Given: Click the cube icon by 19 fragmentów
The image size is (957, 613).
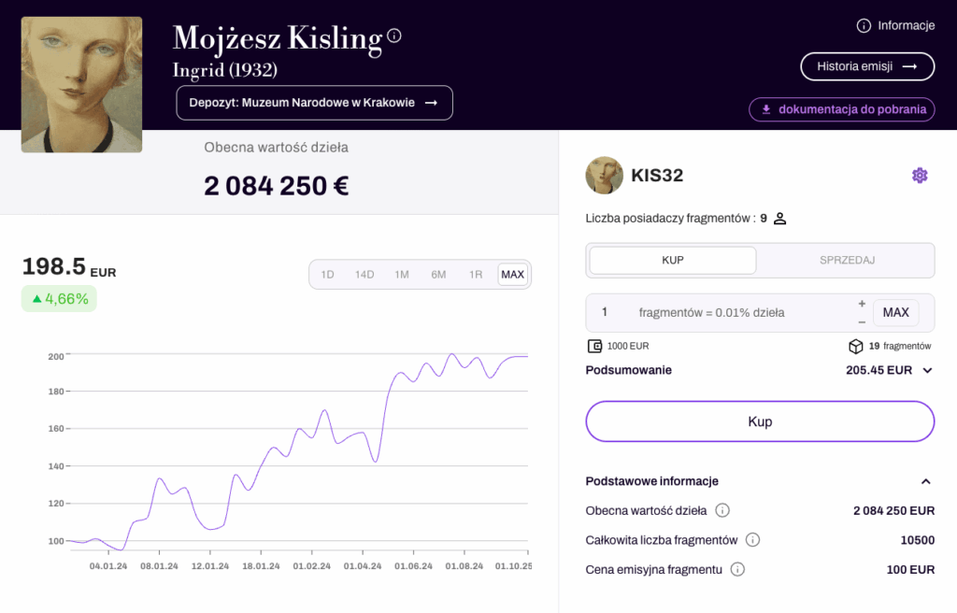Looking at the screenshot, I should 856,346.
